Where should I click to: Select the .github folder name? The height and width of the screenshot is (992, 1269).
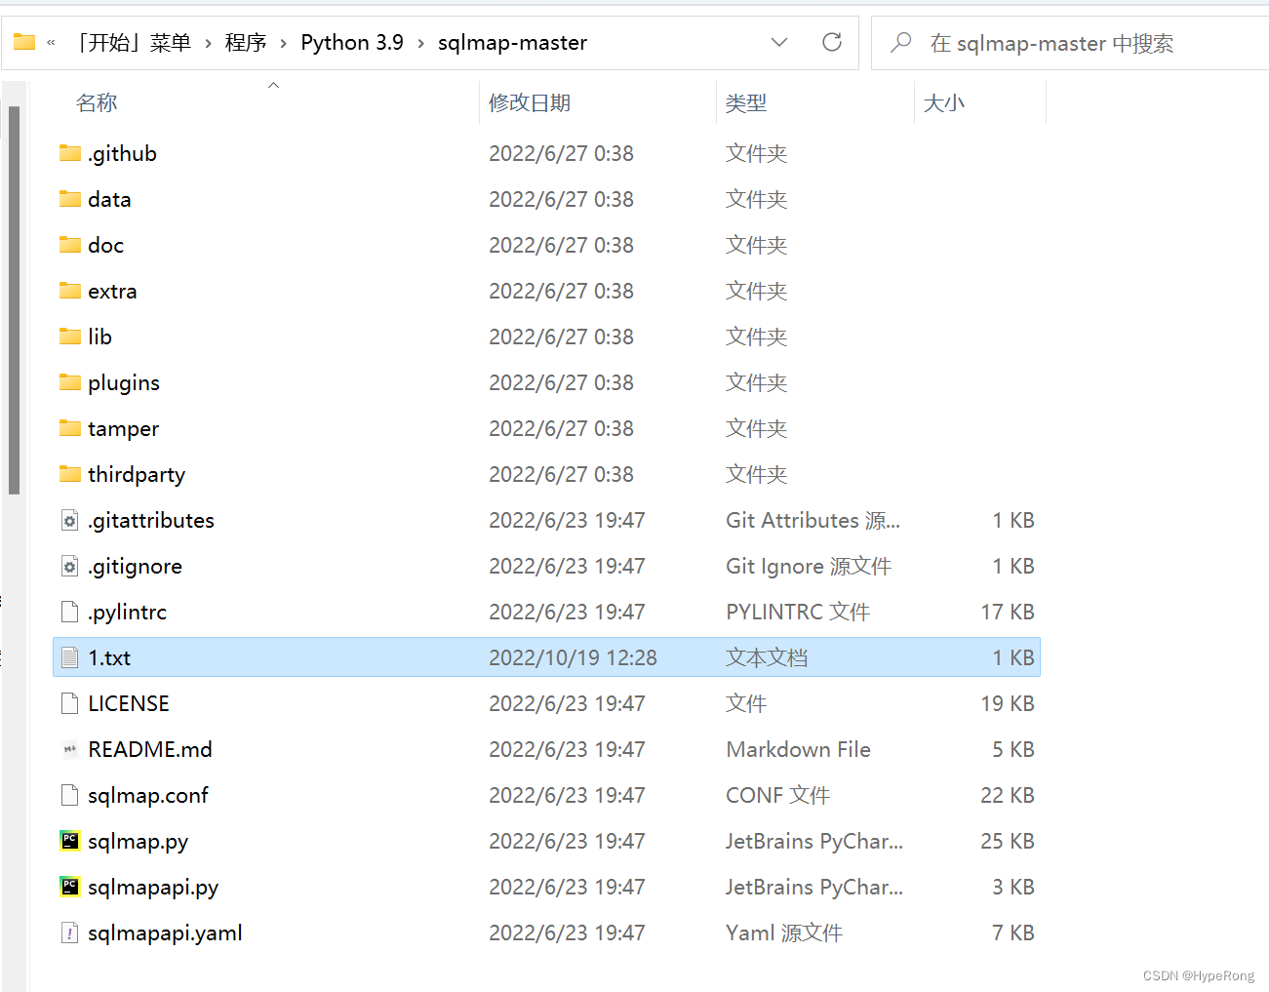pyautogui.click(x=122, y=153)
